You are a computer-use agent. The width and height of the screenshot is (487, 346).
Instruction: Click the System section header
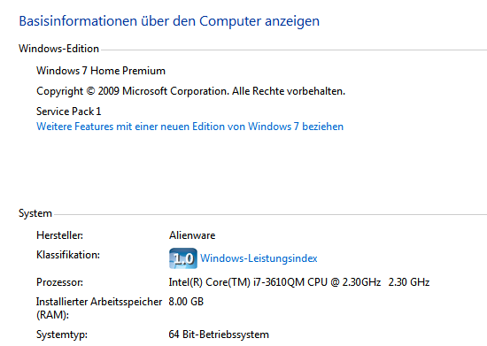(x=35, y=213)
